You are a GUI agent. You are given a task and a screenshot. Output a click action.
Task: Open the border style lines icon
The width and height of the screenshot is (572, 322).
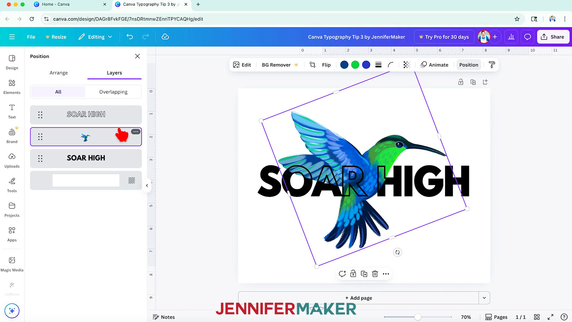point(378,65)
